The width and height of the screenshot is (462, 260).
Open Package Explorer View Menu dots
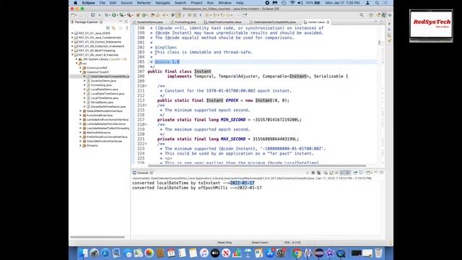(127, 28)
